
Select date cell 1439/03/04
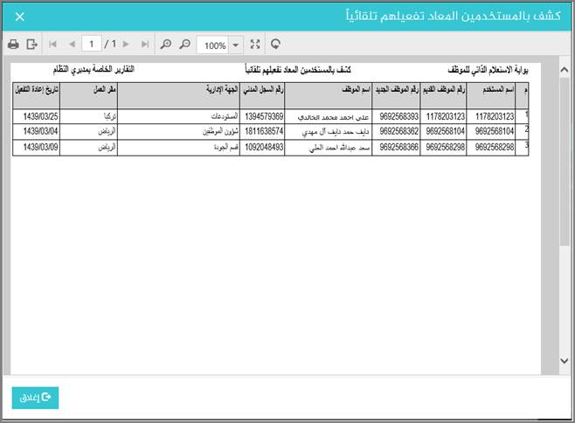[37, 132]
